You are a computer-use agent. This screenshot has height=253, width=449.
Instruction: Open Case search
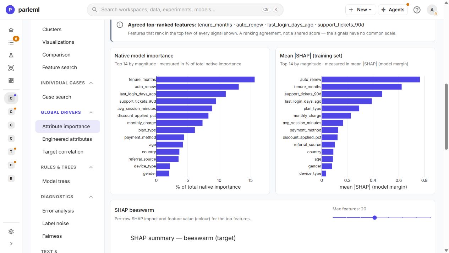[57, 97]
